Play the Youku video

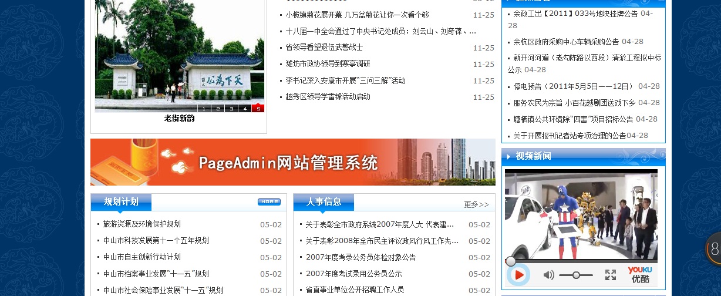coord(518,275)
